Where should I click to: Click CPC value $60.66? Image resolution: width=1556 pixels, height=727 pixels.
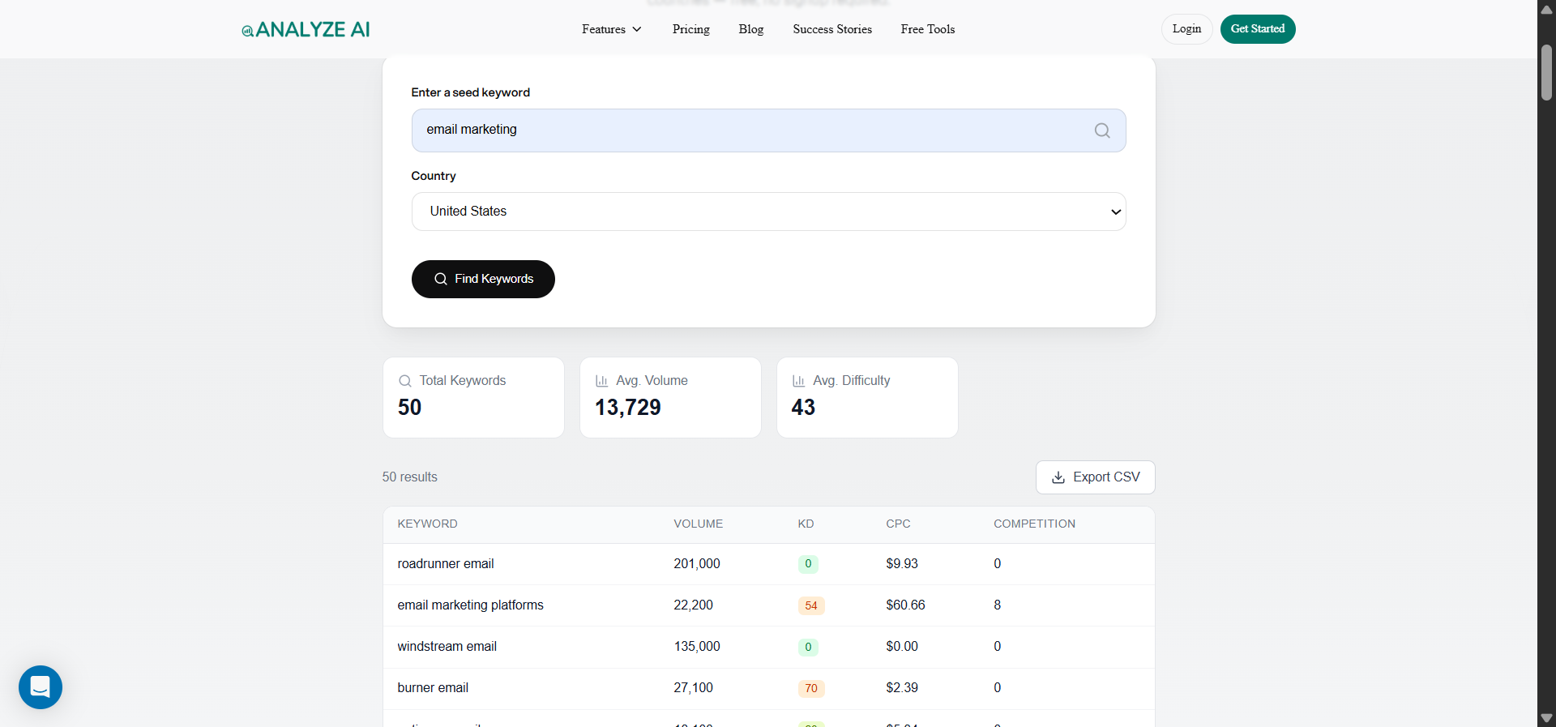pos(906,605)
